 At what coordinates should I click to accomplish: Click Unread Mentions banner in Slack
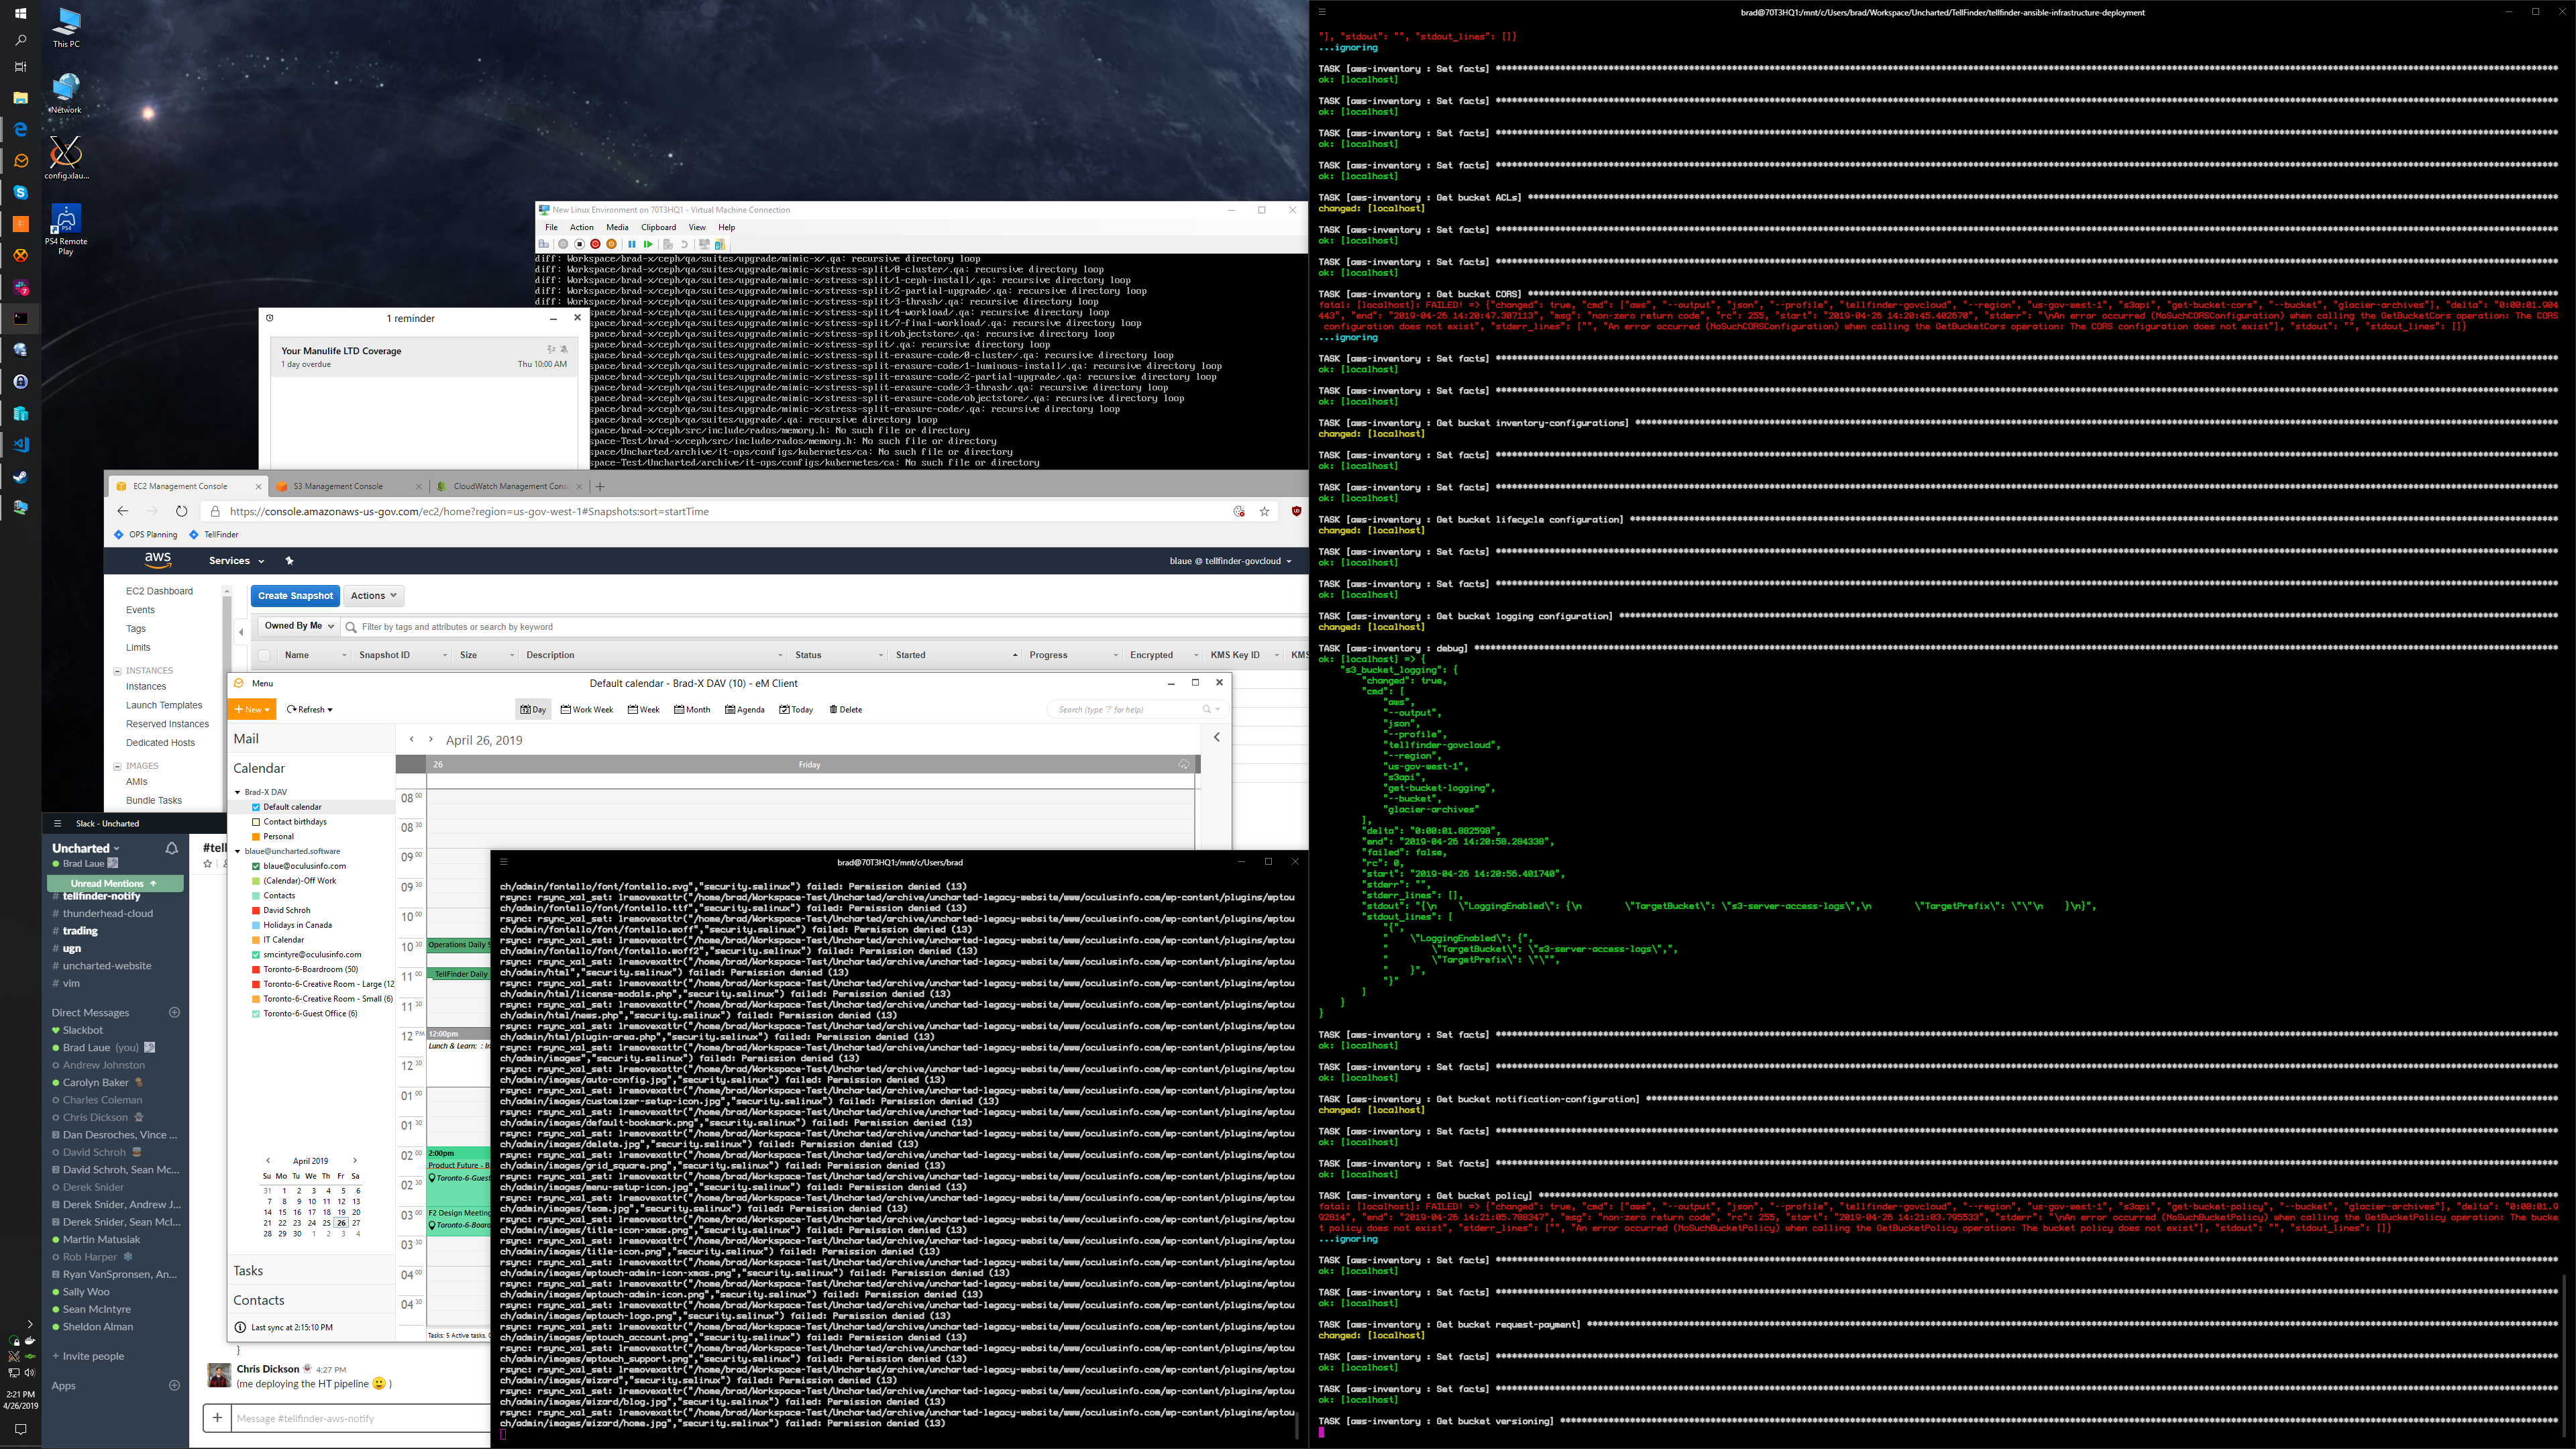coord(115,883)
